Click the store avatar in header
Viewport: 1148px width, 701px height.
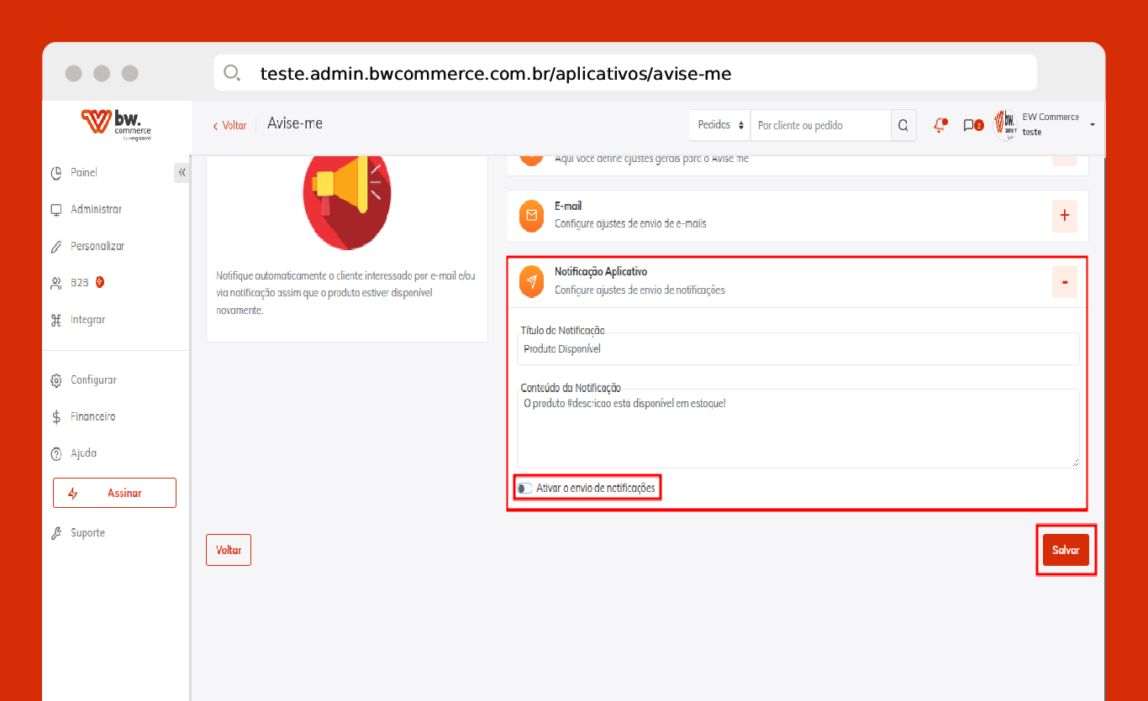coord(1005,124)
